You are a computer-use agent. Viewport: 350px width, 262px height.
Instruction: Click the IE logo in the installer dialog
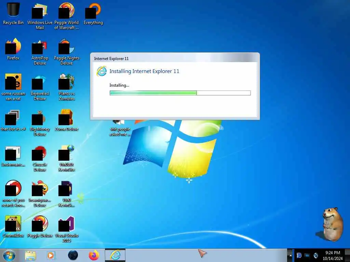102,71
